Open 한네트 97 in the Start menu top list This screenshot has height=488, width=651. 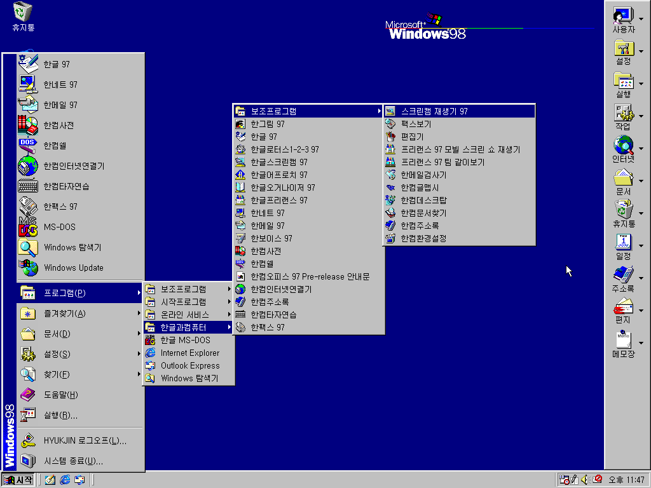[81, 85]
